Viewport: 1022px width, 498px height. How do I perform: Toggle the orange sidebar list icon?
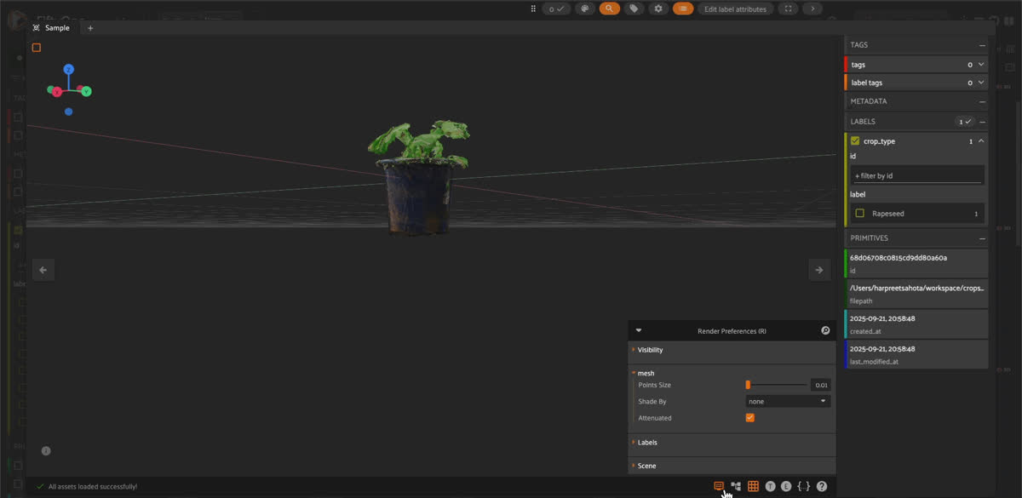(683, 9)
